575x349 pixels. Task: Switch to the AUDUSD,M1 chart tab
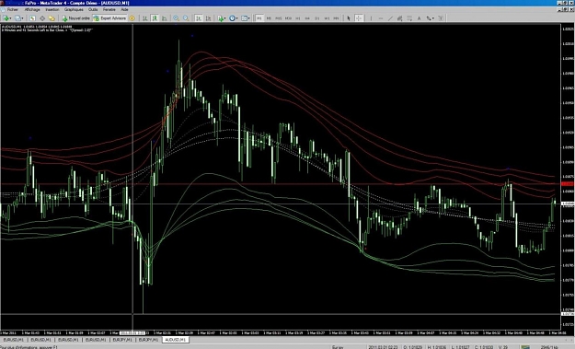(x=175, y=340)
